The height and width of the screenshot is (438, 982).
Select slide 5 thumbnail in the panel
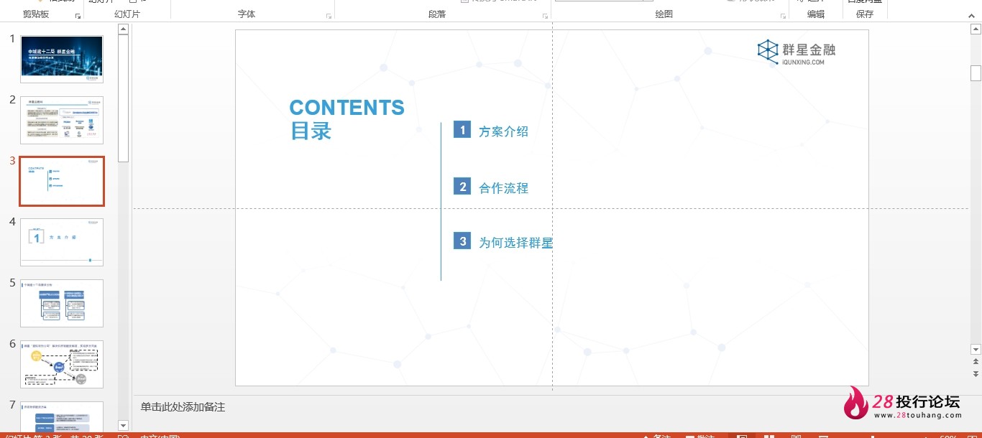tap(62, 304)
